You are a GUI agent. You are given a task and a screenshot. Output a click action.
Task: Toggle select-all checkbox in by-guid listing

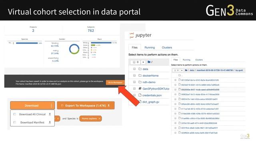pos(175,70)
